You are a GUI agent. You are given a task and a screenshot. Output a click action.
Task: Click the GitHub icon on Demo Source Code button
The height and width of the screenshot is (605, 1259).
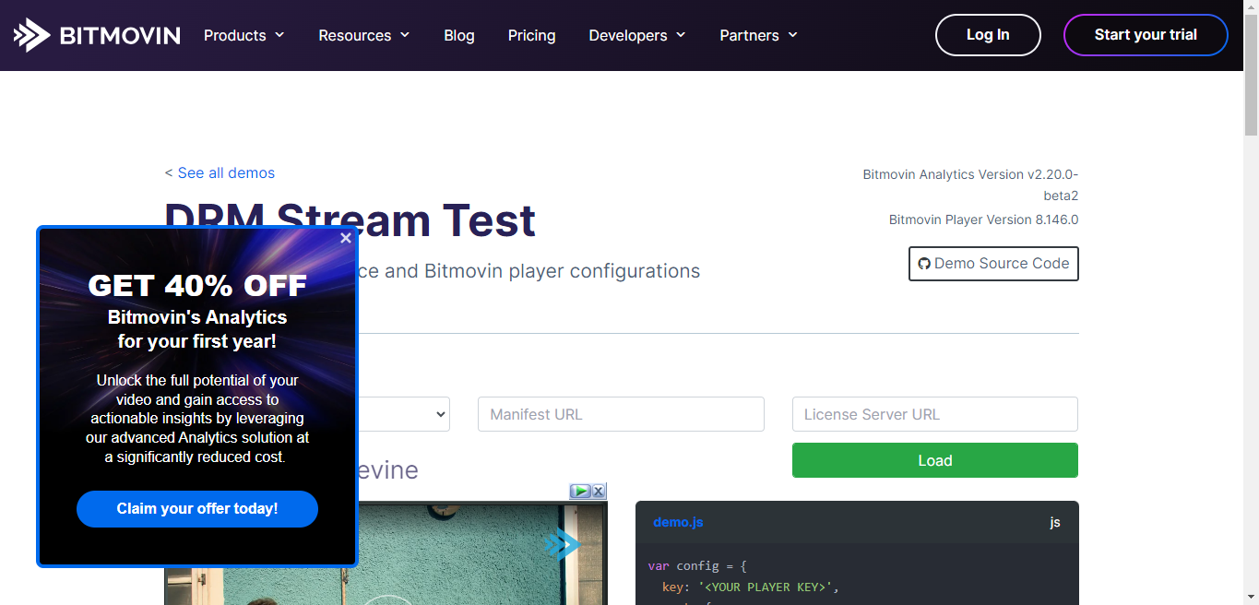(924, 264)
